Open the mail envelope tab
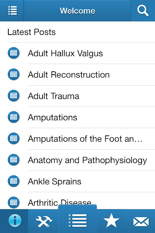The image size is (155, 233). pos(141,222)
